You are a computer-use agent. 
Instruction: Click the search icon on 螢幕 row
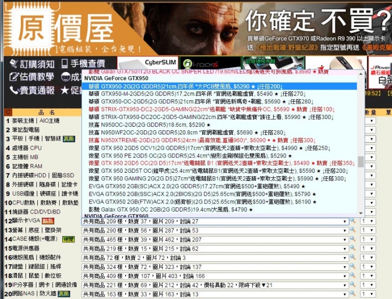point(353,229)
